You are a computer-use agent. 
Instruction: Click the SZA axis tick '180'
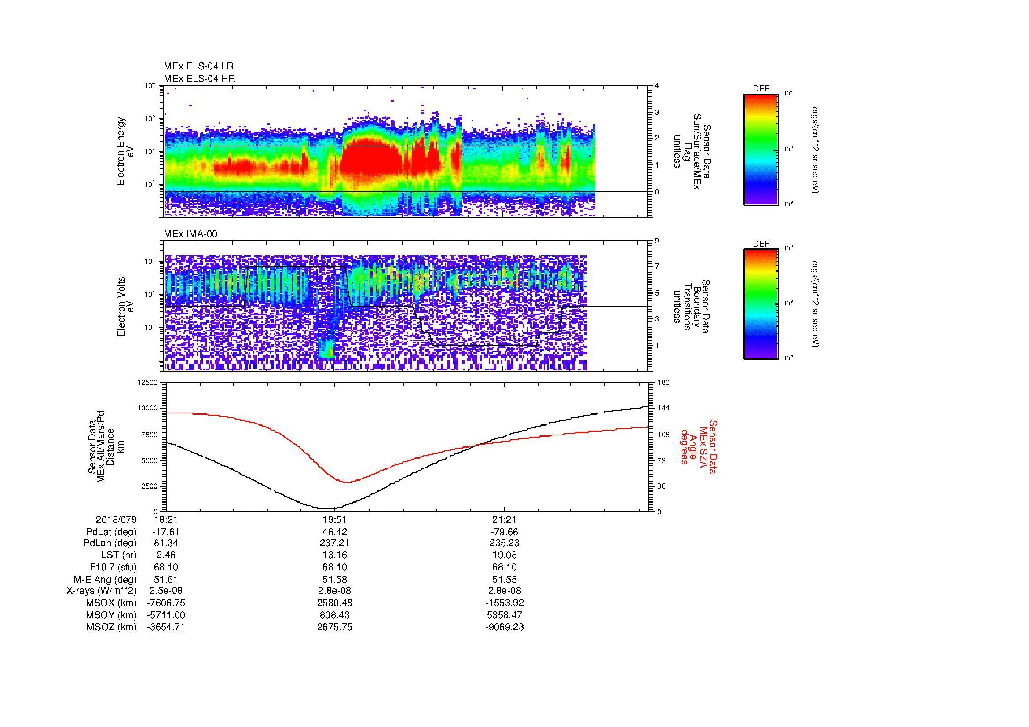tap(663, 382)
